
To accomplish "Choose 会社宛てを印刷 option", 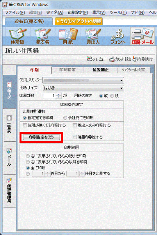I will point(65,118).
